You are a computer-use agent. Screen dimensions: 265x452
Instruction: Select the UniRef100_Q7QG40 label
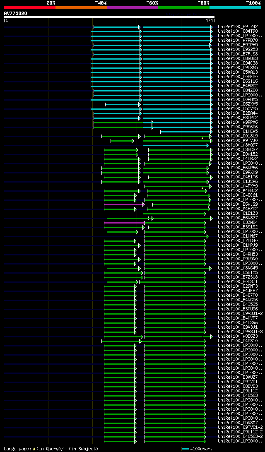238,241
